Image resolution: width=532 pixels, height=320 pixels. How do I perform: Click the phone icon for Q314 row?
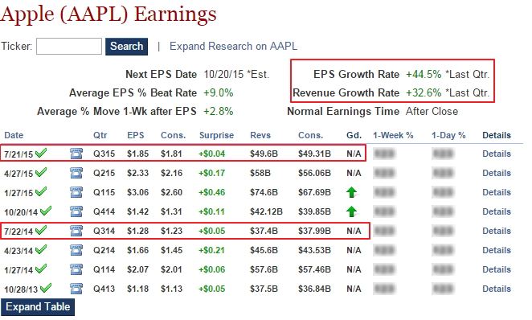(76, 231)
